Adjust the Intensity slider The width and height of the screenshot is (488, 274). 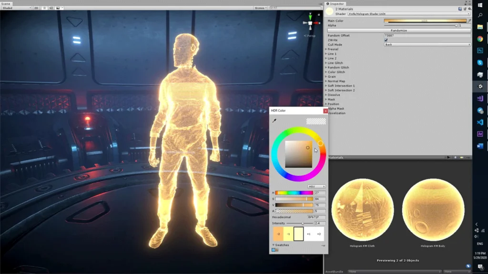point(299,224)
